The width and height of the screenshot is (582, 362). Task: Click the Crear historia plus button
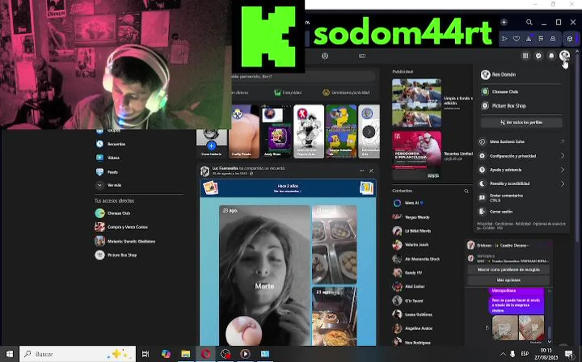tap(211, 145)
